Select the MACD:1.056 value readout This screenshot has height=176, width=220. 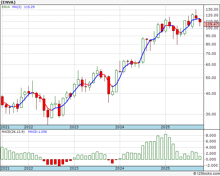click(38, 132)
